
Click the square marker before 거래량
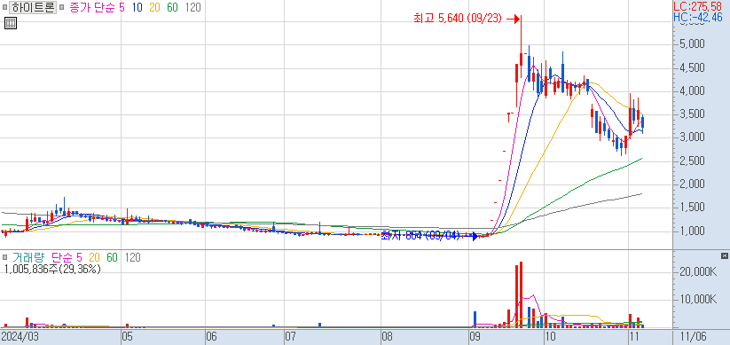(4, 257)
